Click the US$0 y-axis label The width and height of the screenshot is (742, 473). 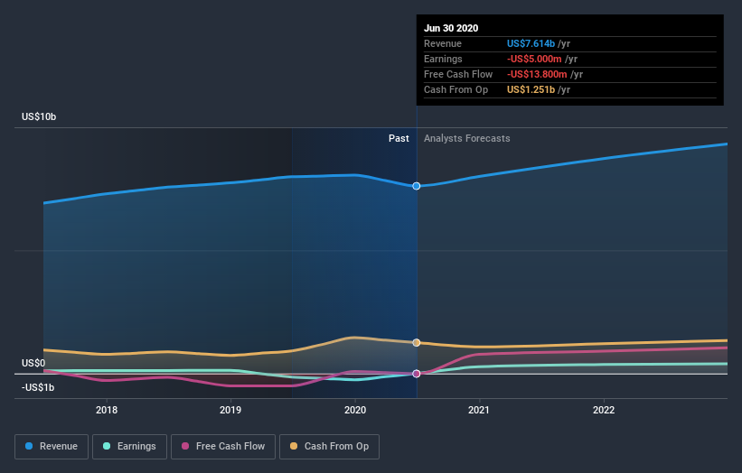[x=33, y=363]
